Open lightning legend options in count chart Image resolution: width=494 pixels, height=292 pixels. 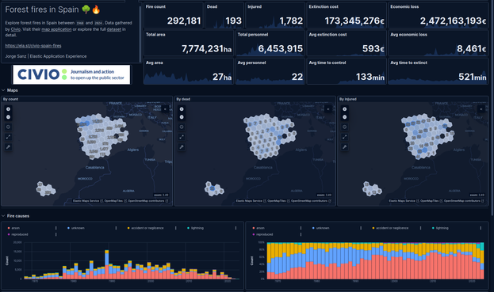[x=236, y=228]
